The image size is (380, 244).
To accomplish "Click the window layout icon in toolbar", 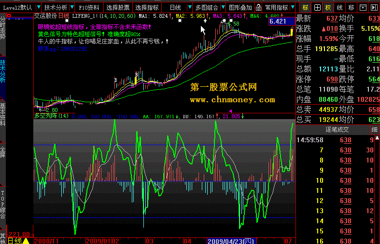I will coord(363,8).
